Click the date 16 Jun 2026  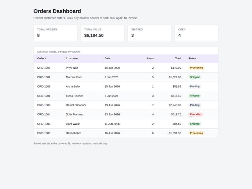point(112,133)
